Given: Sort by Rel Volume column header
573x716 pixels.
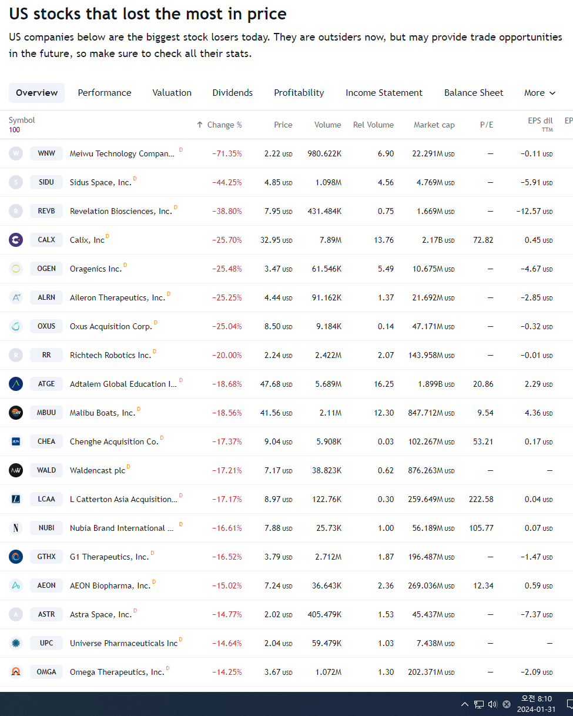Looking at the screenshot, I should click(373, 125).
